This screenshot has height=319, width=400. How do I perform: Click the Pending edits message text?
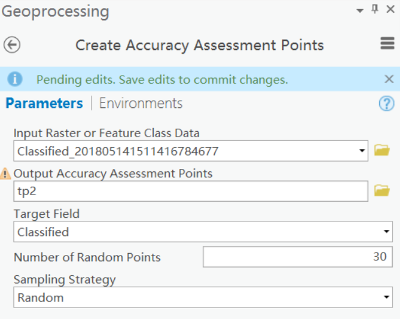pos(162,80)
